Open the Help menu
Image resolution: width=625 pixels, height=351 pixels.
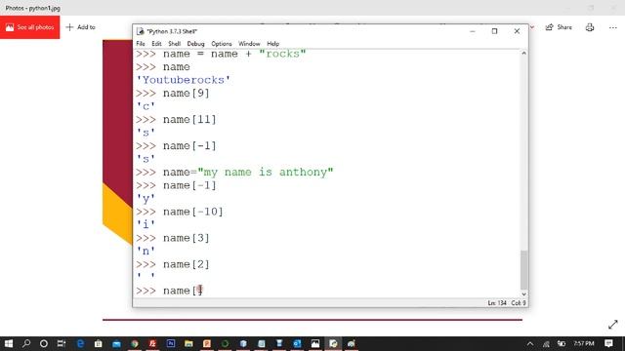coord(273,43)
